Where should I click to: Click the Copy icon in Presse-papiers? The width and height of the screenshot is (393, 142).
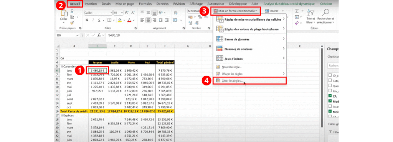click(72, 17)
